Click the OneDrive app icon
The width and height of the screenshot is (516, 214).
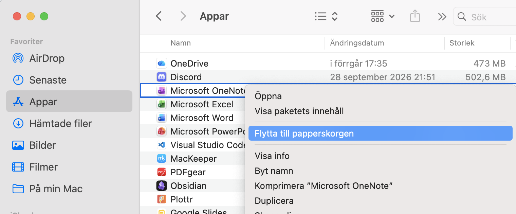(161, 64)
